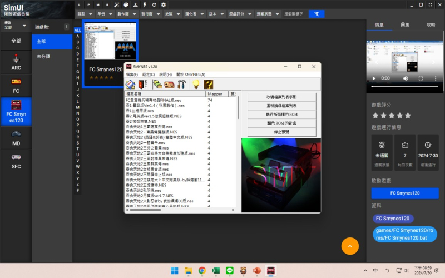445x278 pixels.
Task: Open the 說明(H) menu in SMYNES
Action: 165,75
